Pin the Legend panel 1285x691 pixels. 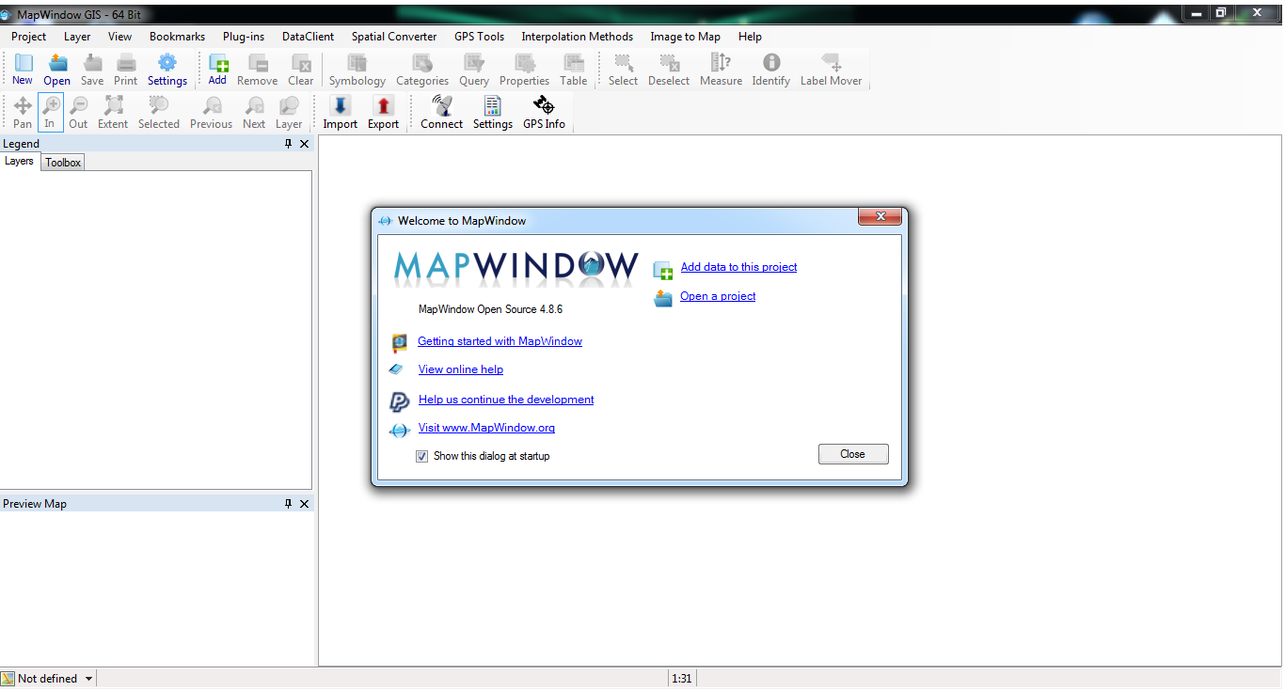point(288,144)
